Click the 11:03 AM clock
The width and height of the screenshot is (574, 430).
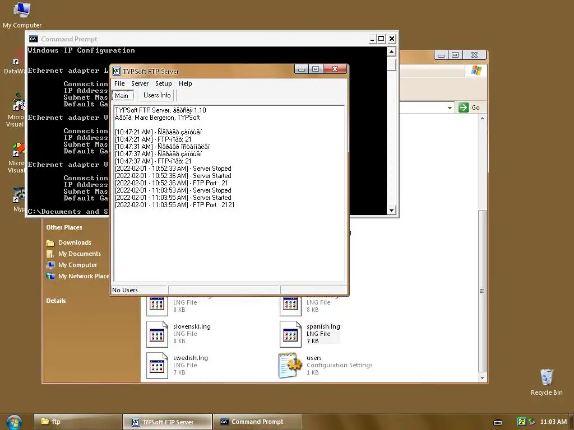pos(553,422)
